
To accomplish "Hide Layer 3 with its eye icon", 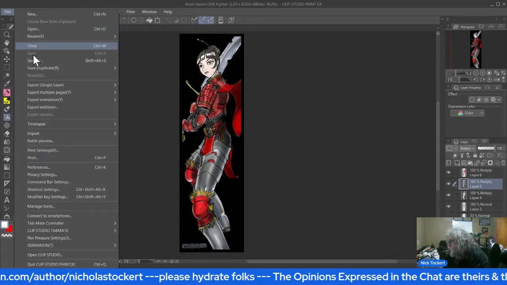I will click(448, 207).
